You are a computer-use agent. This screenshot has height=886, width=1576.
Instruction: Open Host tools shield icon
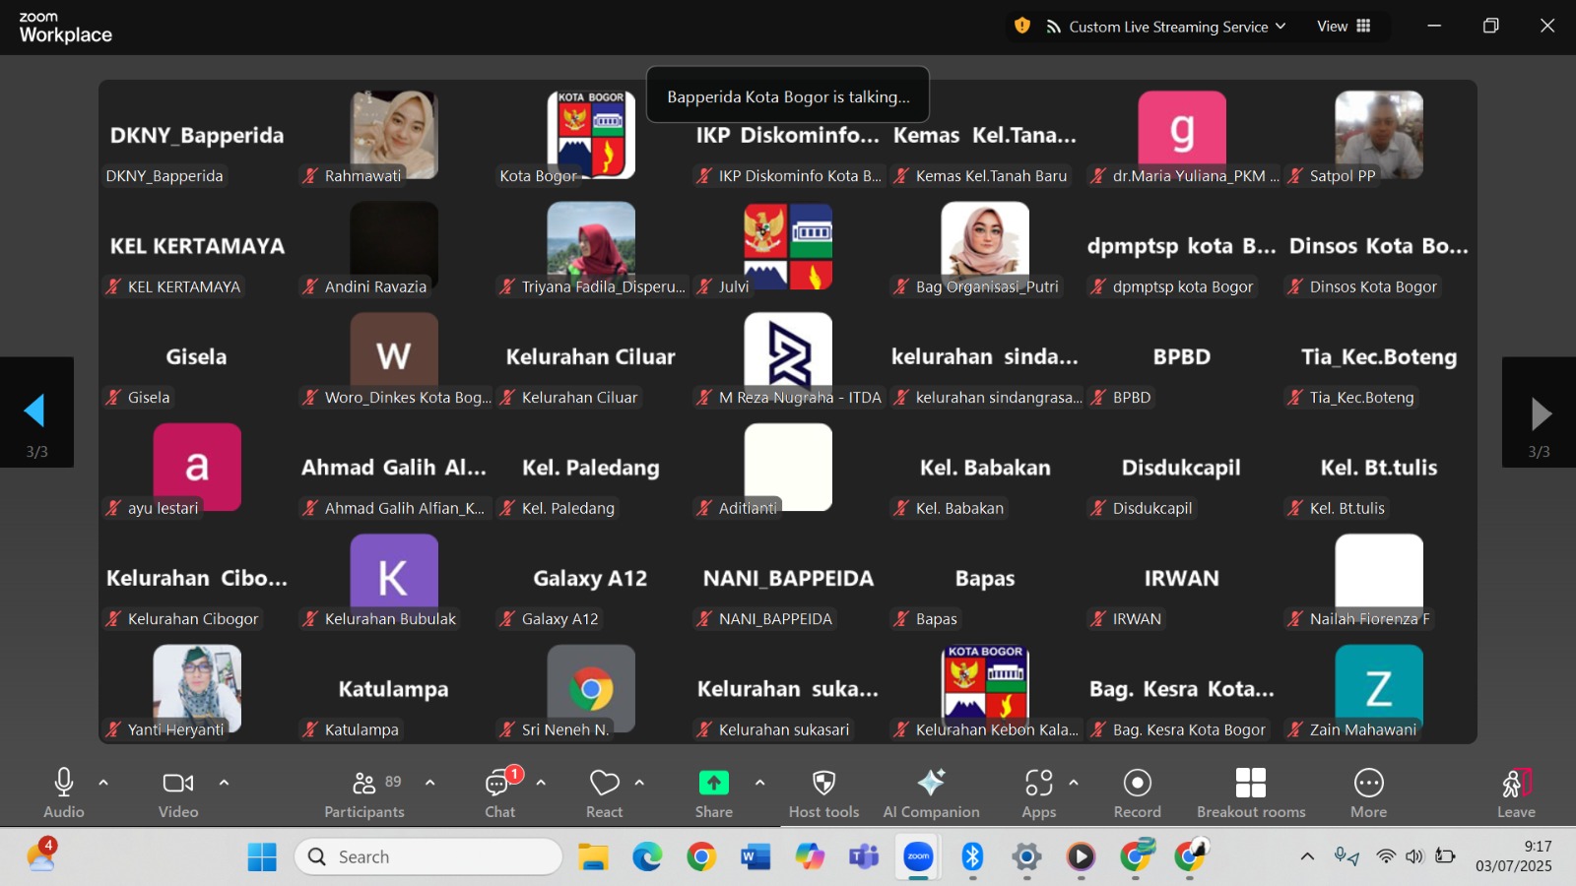[x=823, y=792]
